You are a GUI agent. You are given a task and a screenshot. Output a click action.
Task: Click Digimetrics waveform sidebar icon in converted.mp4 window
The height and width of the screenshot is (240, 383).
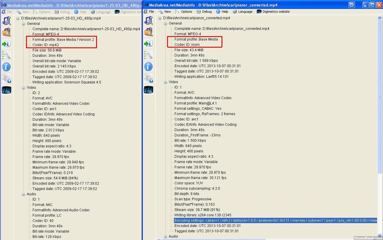148,90
